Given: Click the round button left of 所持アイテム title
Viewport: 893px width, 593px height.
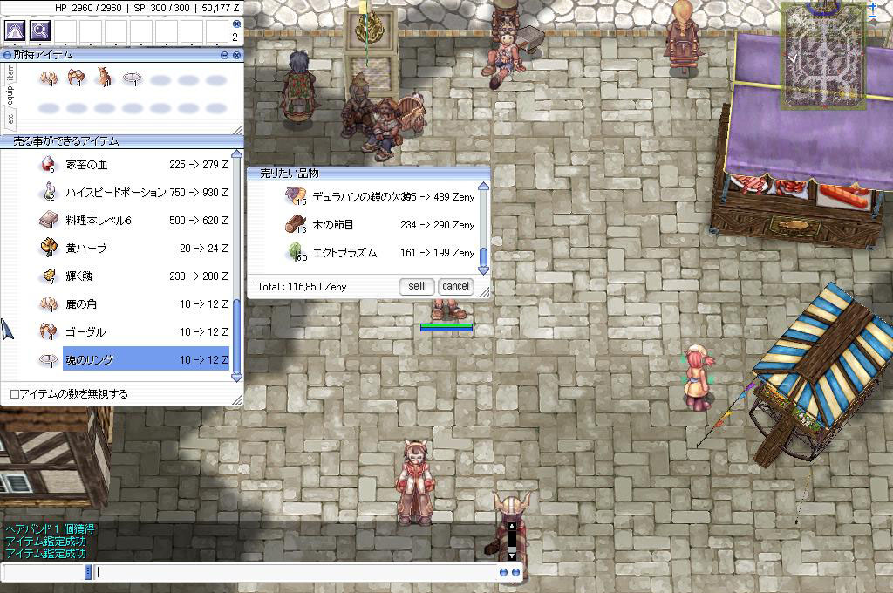Looking at the screenshot, I should click(7, 55).
